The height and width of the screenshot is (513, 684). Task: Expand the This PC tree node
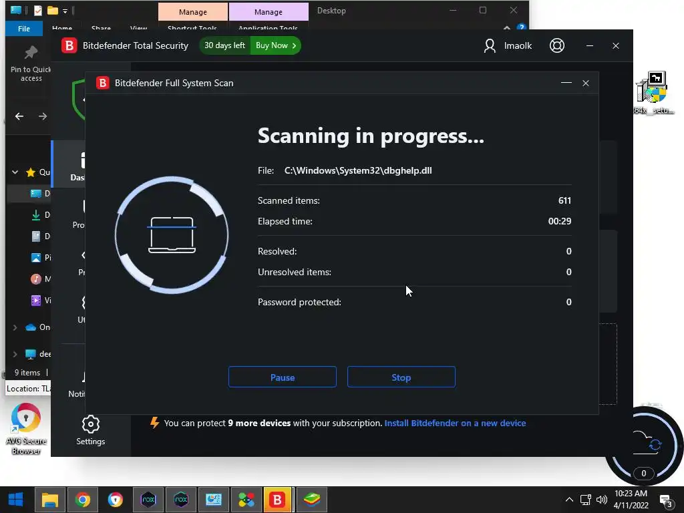pos(15,354)
